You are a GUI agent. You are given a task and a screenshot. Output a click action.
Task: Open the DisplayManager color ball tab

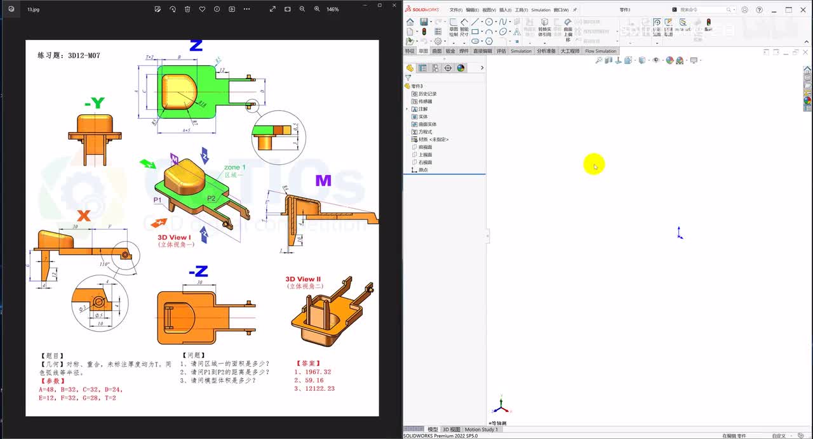[460, 68]
